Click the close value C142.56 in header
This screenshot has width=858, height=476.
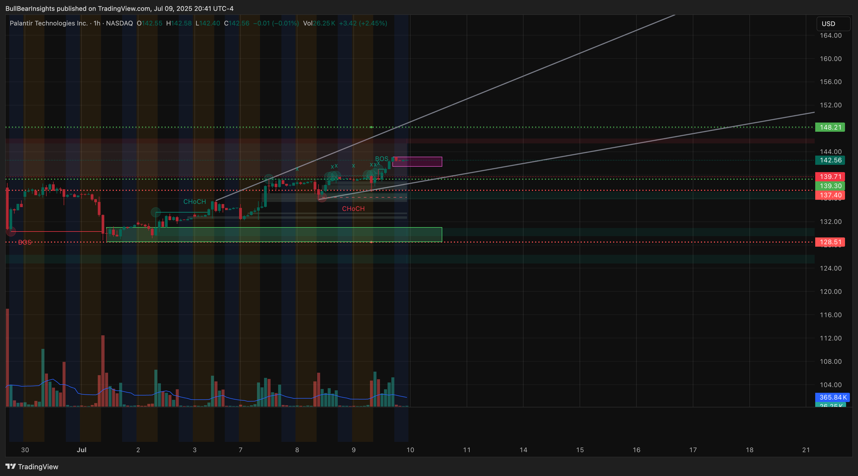pyautogui.click(x=236, y=23)
